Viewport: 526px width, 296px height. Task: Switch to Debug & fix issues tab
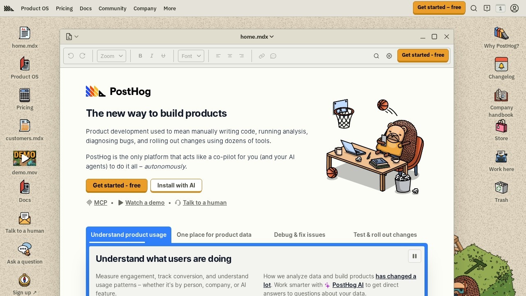tap(300, 235)
